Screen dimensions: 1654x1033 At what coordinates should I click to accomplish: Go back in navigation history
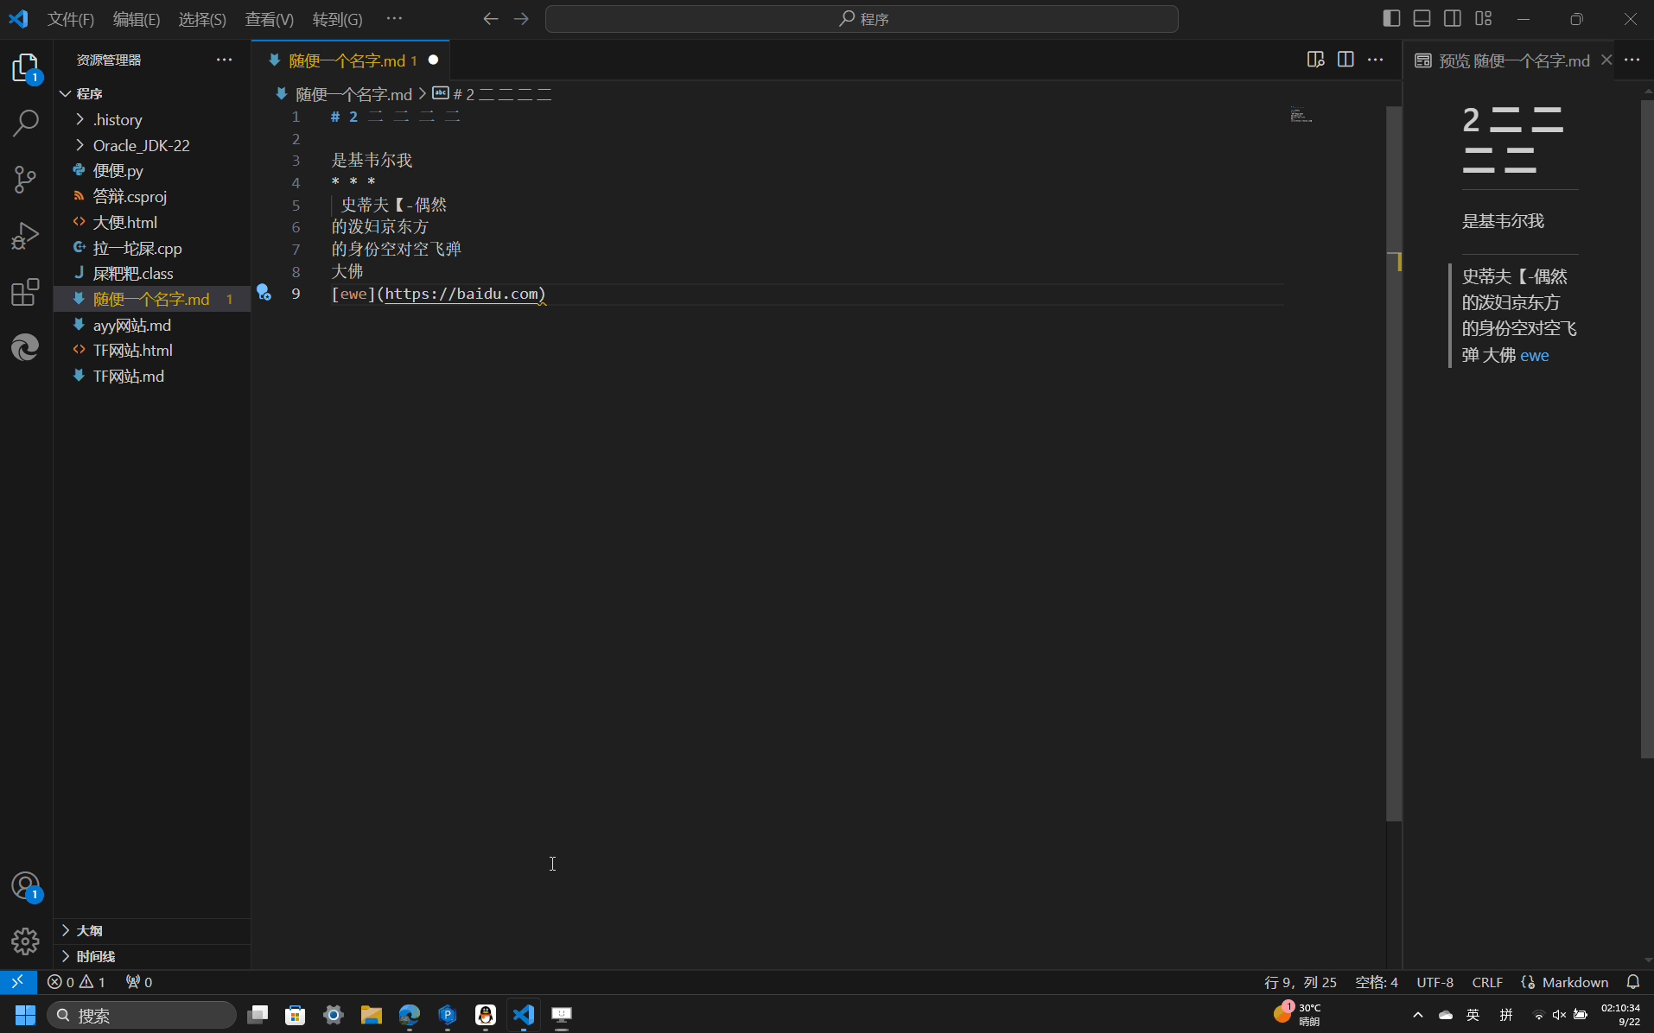click(490, 19)
